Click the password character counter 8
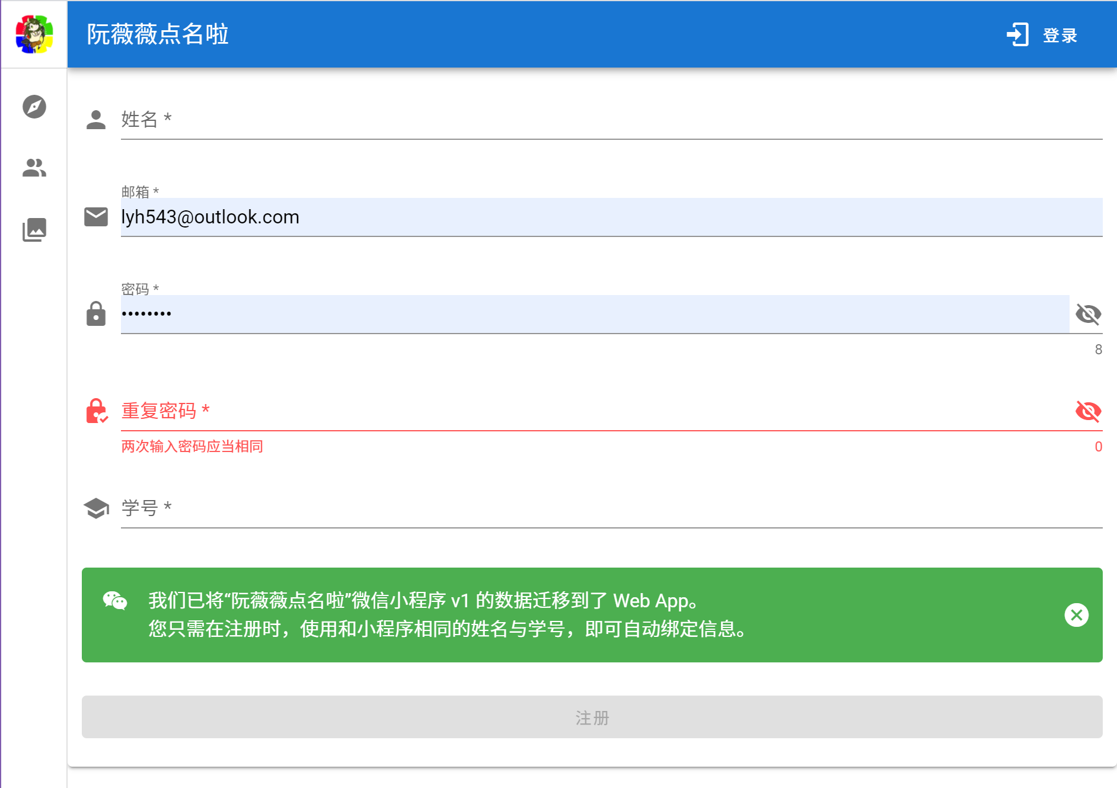 [1099, 350]
